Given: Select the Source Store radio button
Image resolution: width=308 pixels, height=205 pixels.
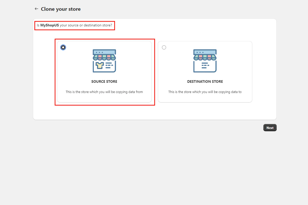Looking at the screenshot, I should [x=63, y=47].
